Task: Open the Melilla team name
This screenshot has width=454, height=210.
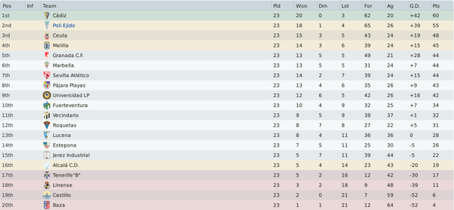Action: [x=60, y=46]
